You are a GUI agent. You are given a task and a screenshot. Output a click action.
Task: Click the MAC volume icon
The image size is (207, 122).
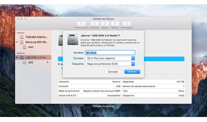pos(25,47)
